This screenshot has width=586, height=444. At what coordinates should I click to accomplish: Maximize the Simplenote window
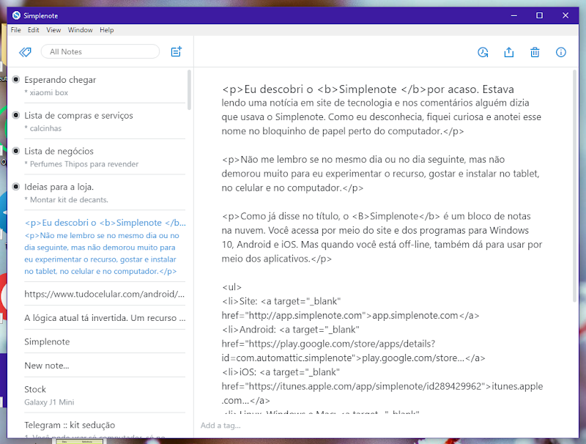tap(539, 15)
